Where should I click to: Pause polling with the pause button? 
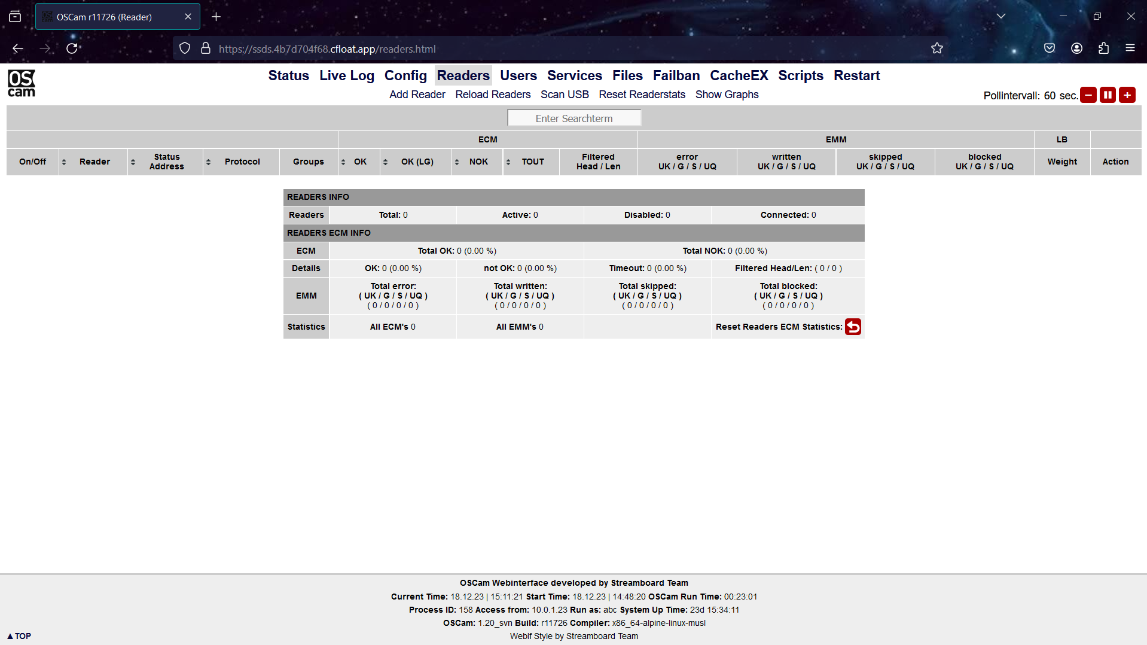coord(1108,95)
